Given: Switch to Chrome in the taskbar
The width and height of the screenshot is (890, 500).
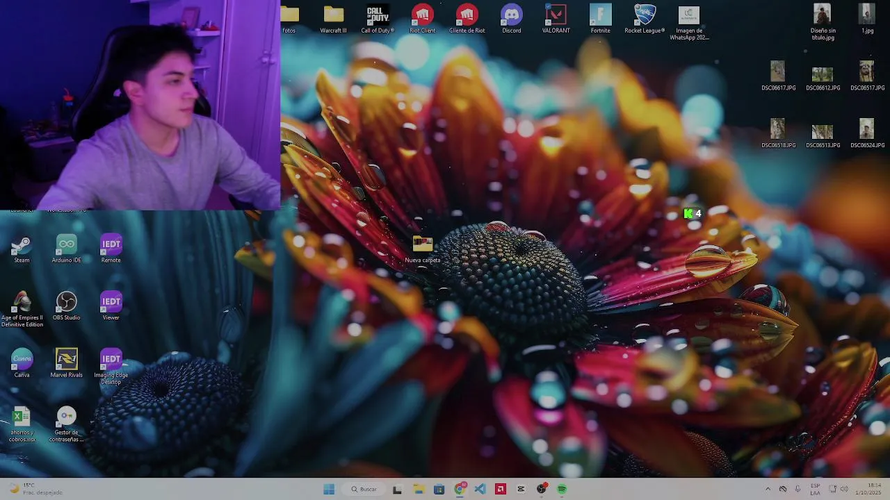Looking at the screenshot, I should click(x=460, y=489).
